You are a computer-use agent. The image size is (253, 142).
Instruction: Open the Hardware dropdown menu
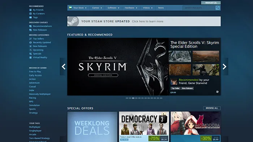tap(131, 8)
